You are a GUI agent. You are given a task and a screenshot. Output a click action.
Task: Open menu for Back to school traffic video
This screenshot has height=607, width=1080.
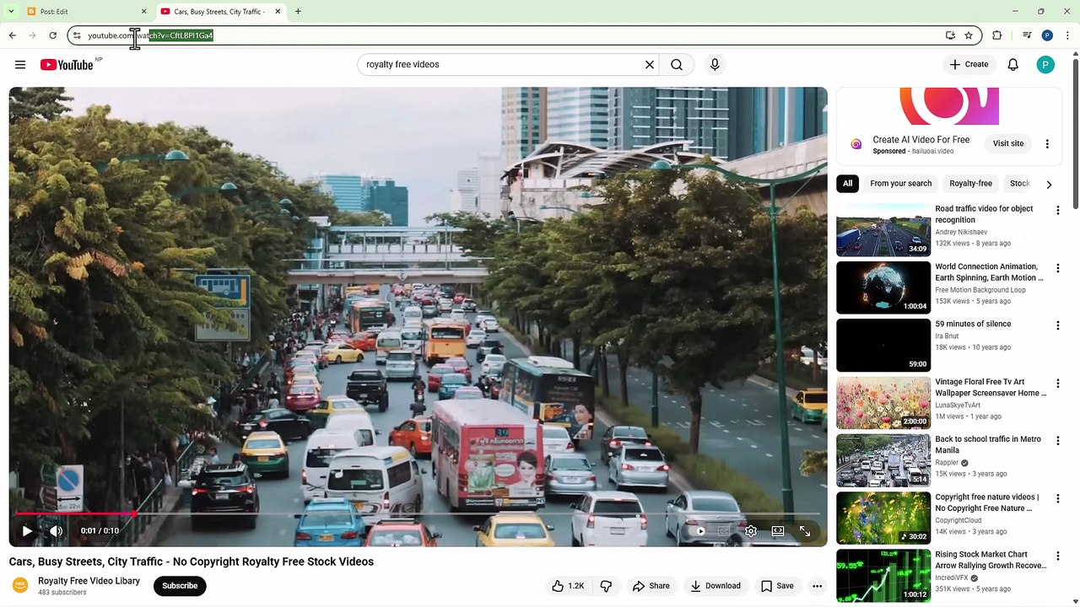click(x=1057, y=441)
